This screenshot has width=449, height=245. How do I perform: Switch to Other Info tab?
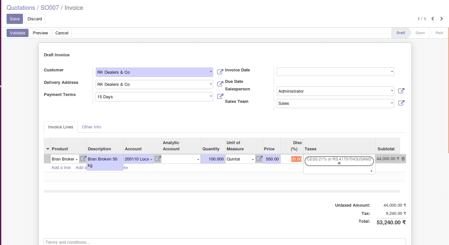click(91, 127)
